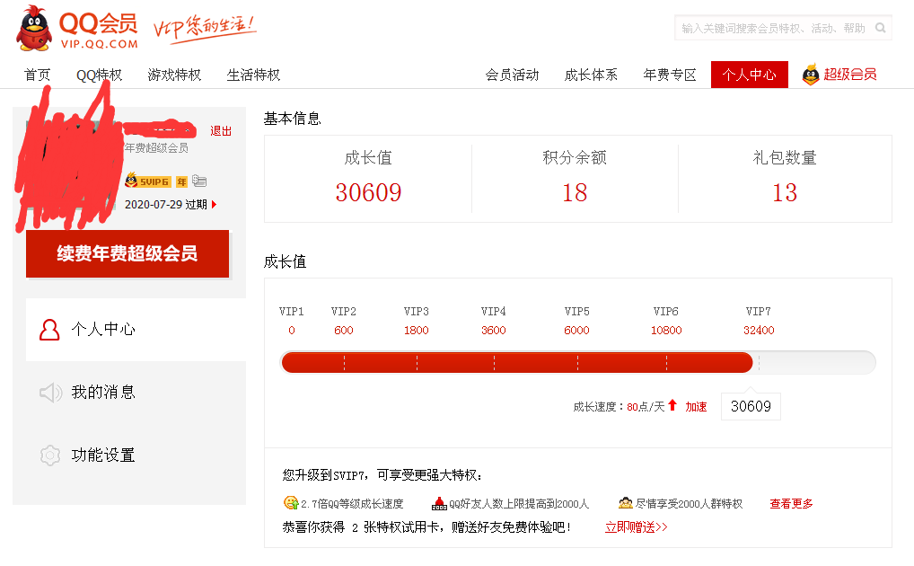Open the 生活特权 navigation tab
914x566 pixels.
click(253, 75)
